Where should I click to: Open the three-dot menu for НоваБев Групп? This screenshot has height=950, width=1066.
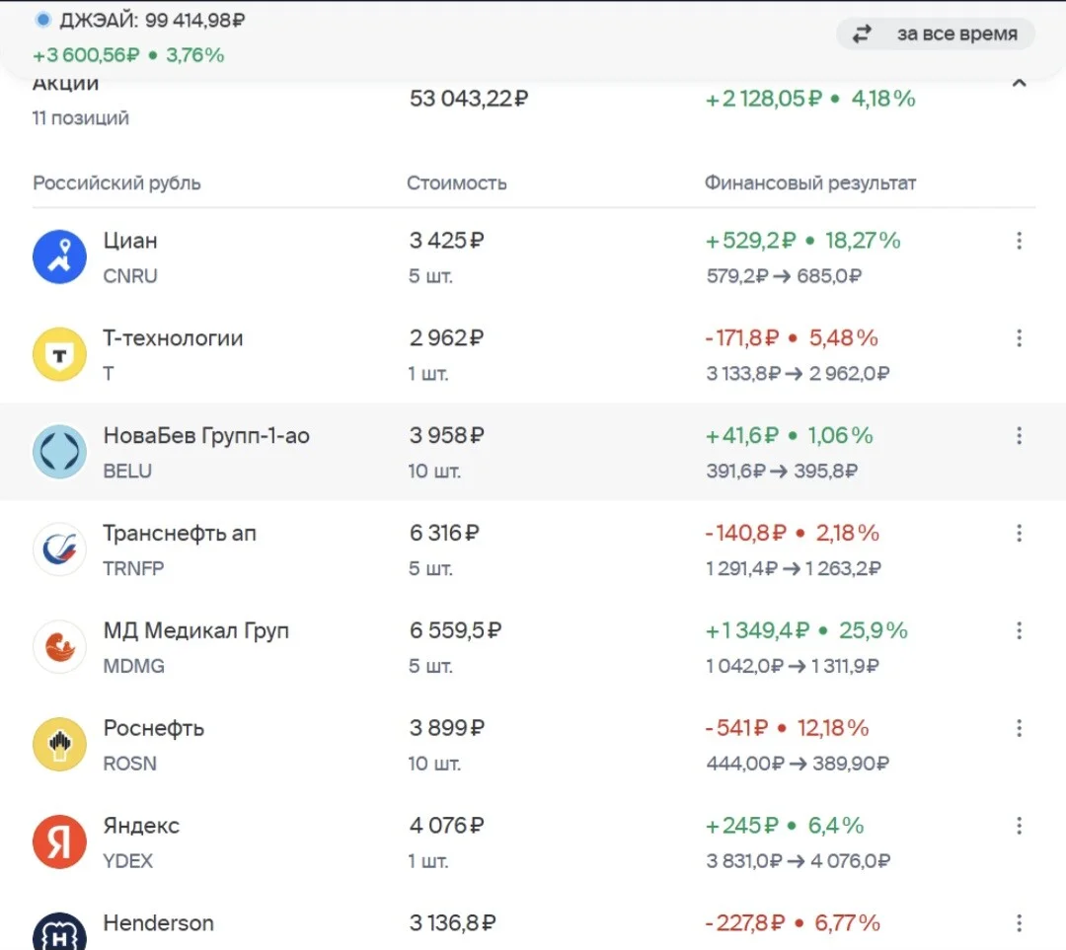pyautogui.click(x=1019, y=436)
